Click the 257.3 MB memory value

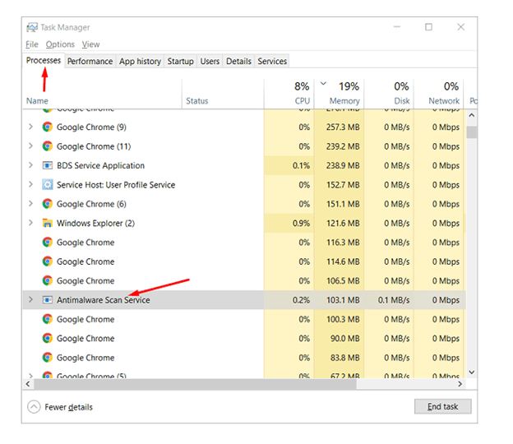[x=343, y=127]
